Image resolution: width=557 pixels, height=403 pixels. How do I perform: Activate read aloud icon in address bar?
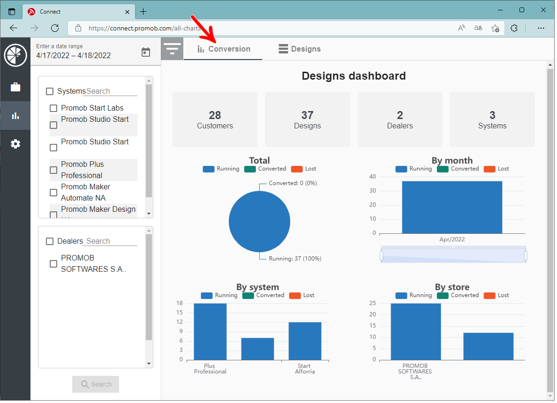point(462,28)
